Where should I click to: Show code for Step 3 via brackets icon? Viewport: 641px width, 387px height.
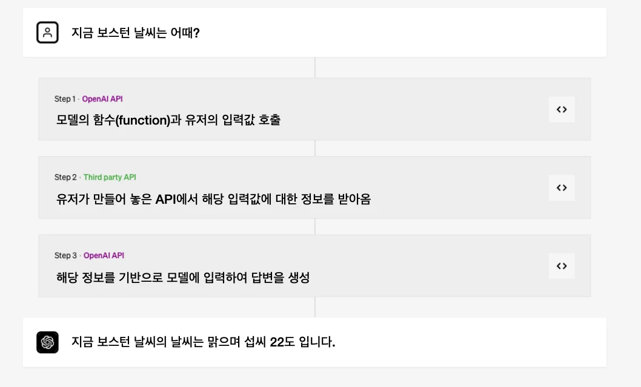[562, 266]
